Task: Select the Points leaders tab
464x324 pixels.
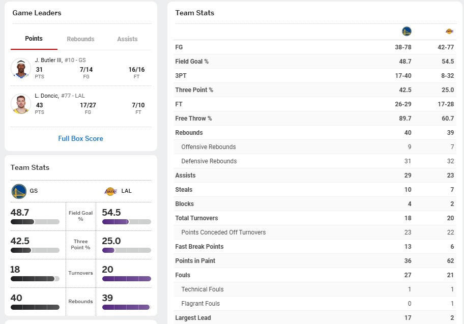Action: click(x=34, y=39)
